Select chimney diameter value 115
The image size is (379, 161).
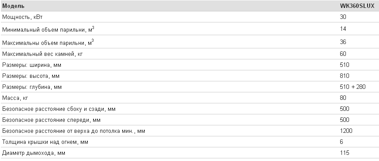(345, 153)
